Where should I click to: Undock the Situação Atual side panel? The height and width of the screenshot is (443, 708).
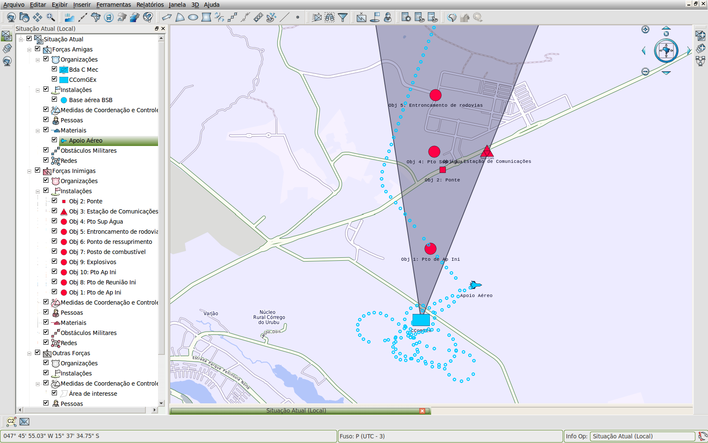(157, 29)
